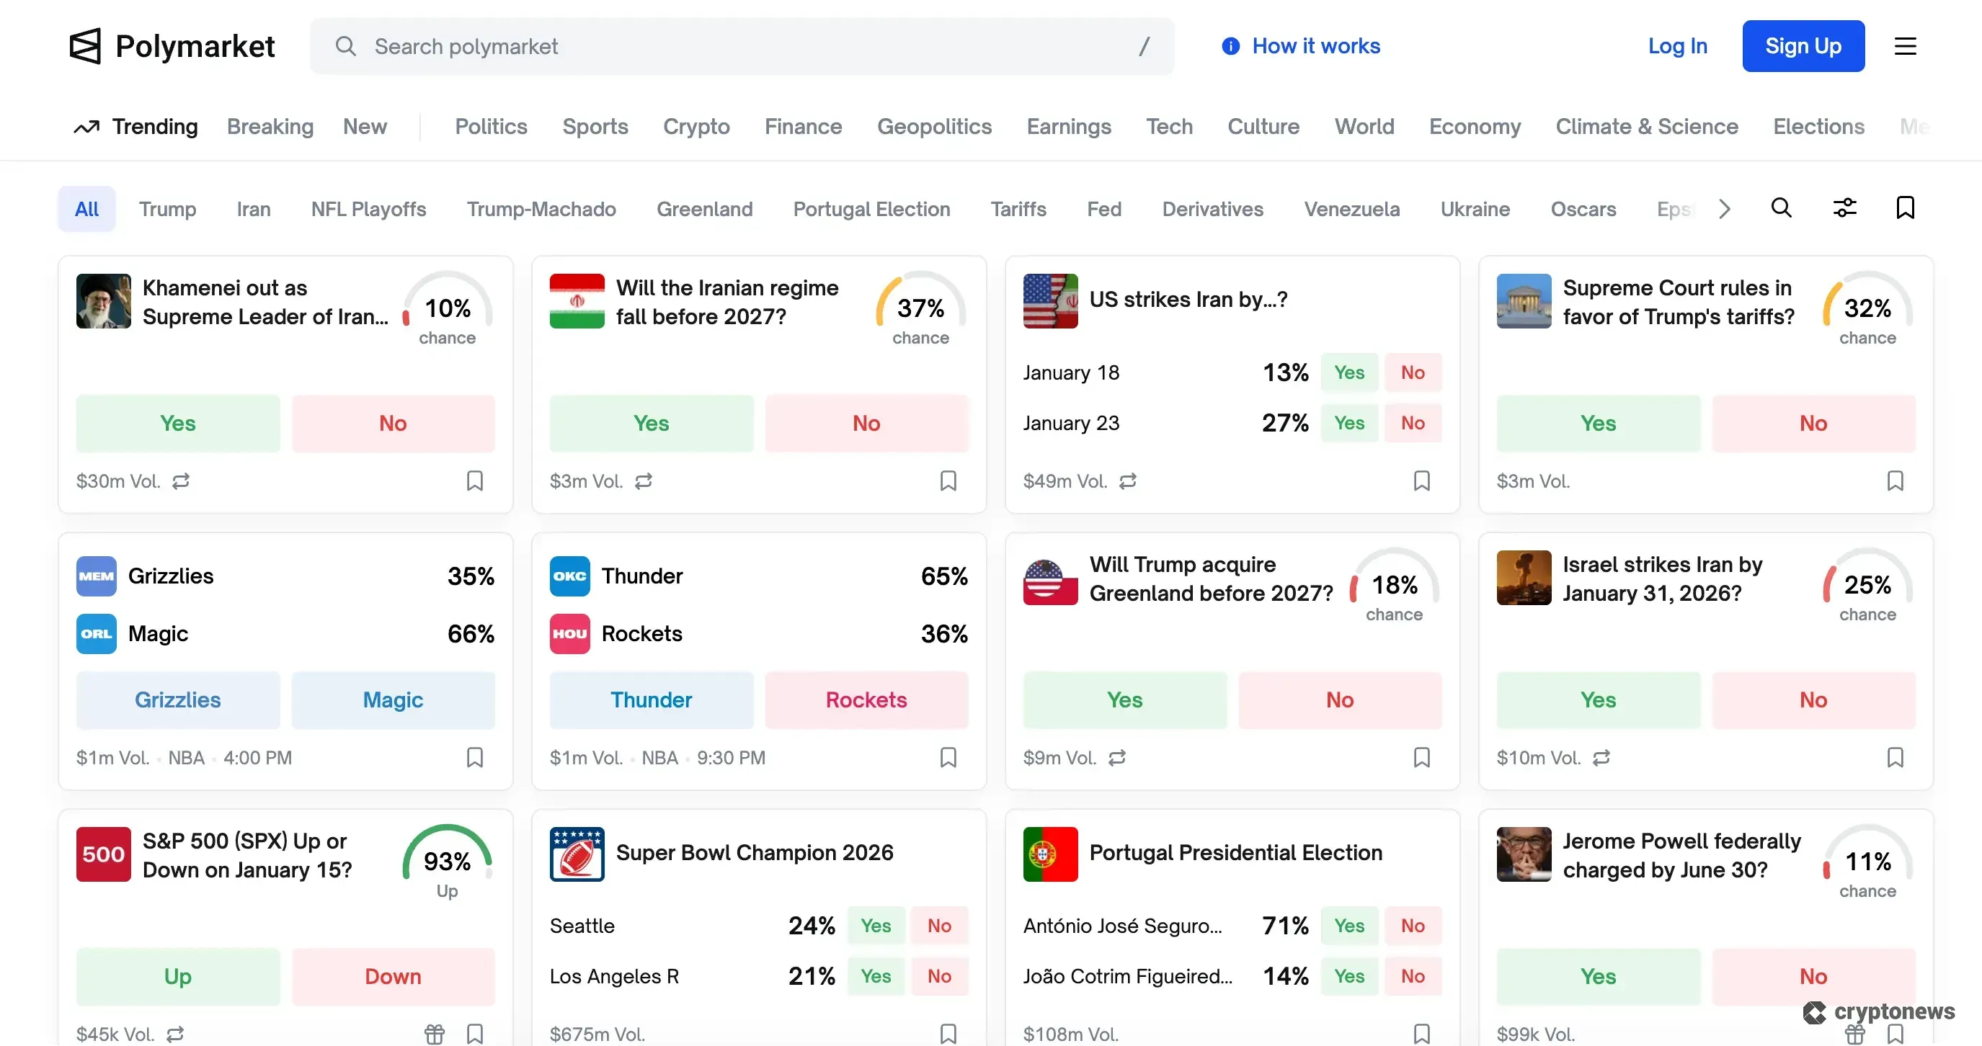This screenshot has width=1982, height=1046.
Task: Open the filter sliders settings icon
Action: [1844, 207]
